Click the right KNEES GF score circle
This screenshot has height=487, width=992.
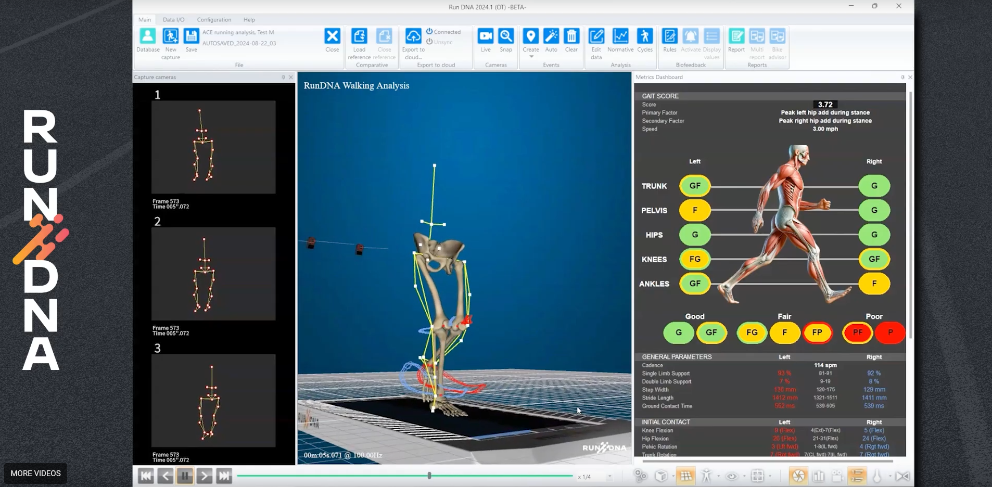click(x=874, y=259)
